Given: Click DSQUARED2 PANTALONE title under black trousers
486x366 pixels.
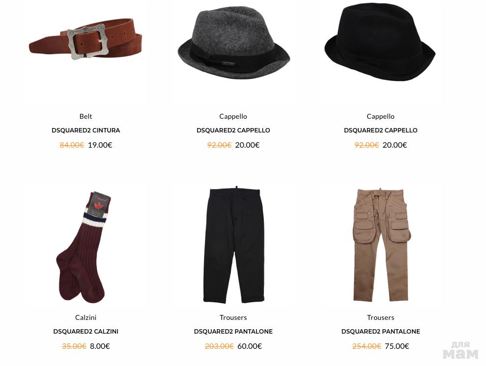Looking at the screenshot, I should click(x=233, y=331).
